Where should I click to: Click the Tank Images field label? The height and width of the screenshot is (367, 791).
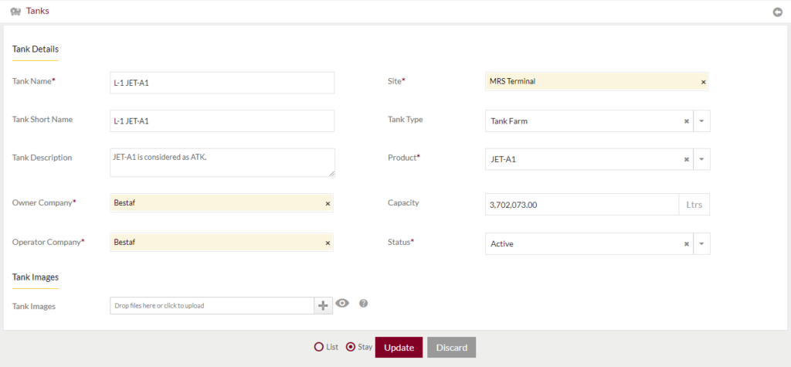point(34,306)
